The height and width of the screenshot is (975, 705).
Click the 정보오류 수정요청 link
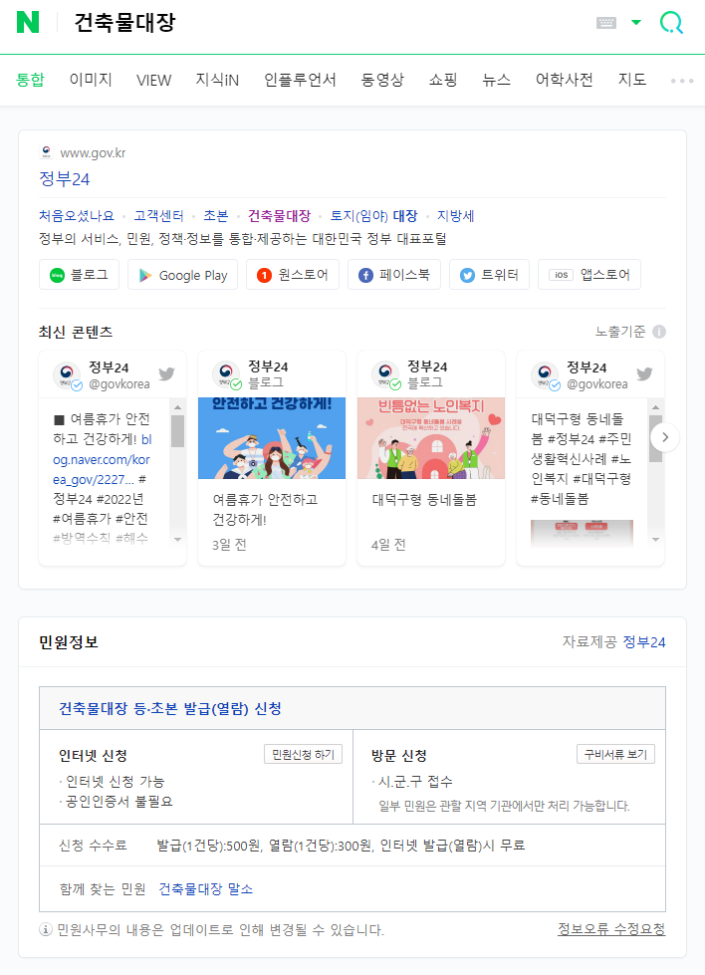(611, 929)
